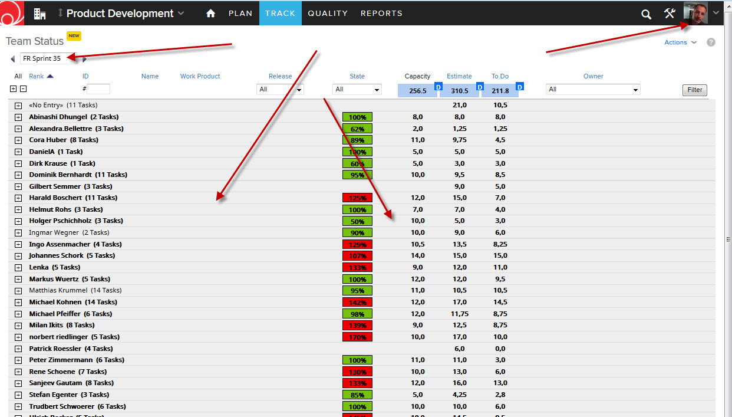Click the expand-all plus icon under All

pos(13,88)
